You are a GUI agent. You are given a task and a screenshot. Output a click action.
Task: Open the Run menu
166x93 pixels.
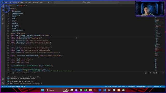coord(30,2)
